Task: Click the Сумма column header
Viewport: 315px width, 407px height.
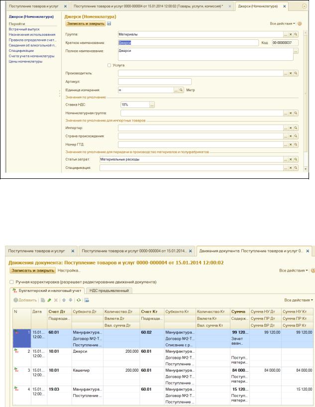Action: pos(240,311)
